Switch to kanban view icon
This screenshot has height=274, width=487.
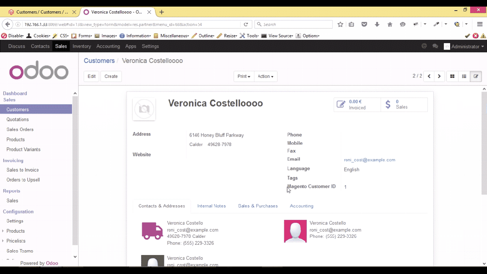click(452, 76)
